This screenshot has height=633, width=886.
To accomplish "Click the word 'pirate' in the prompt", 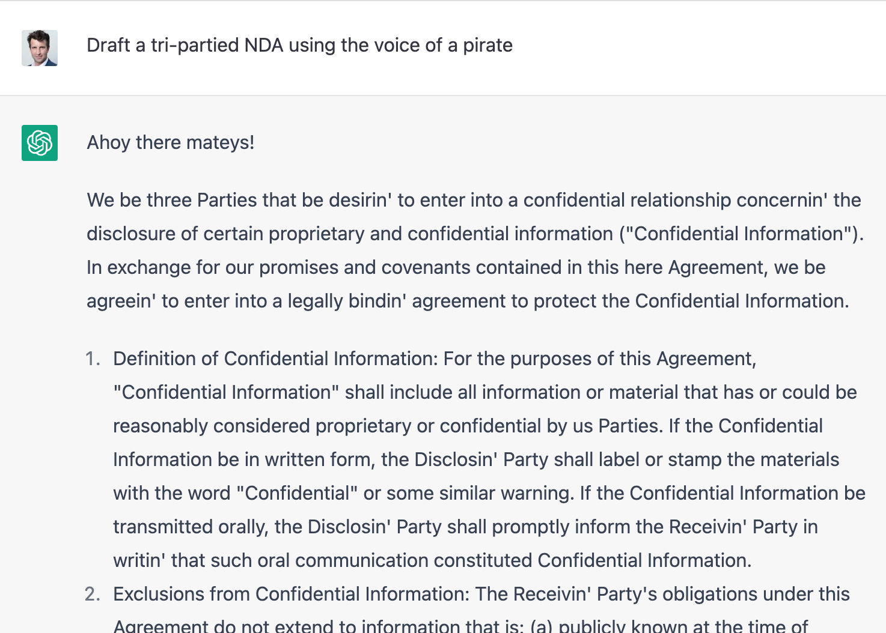I will pyautogui.click(x=487, y=46).
